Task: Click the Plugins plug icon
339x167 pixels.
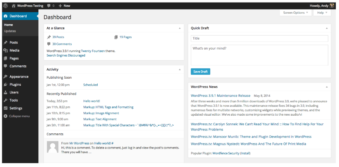Action: coord(6,85)
